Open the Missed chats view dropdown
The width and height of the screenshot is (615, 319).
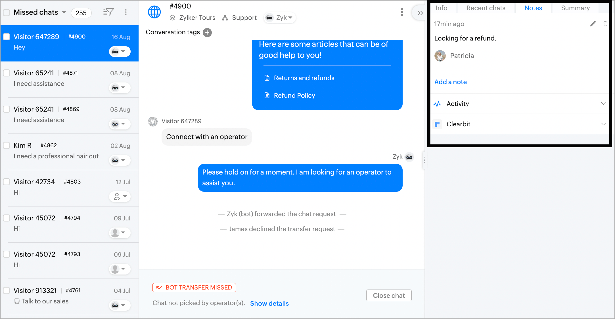(64, 12)
